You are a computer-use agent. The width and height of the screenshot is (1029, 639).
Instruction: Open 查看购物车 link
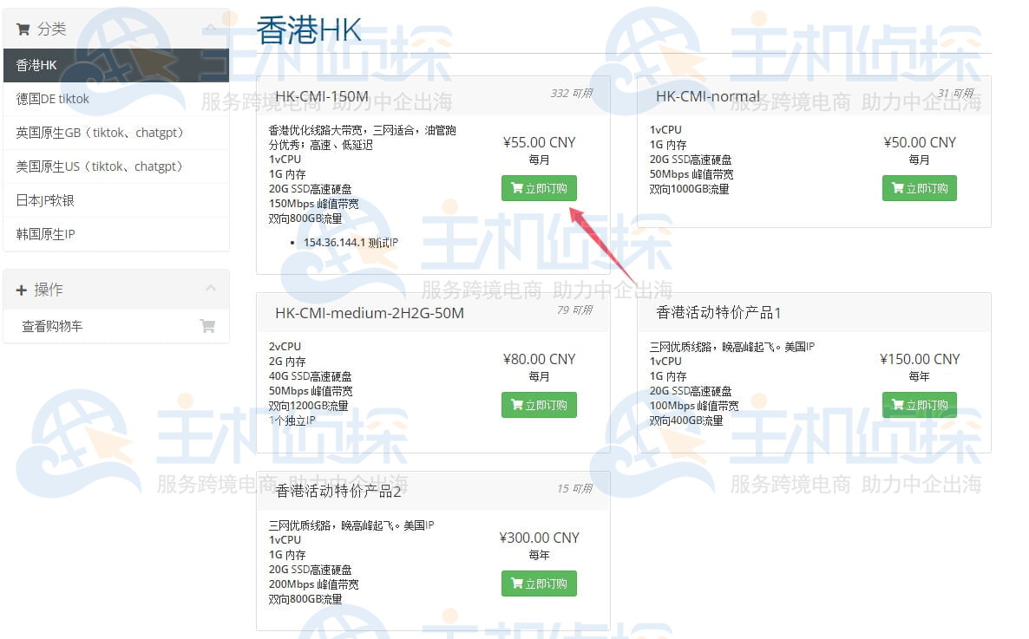tap(53, 327)
